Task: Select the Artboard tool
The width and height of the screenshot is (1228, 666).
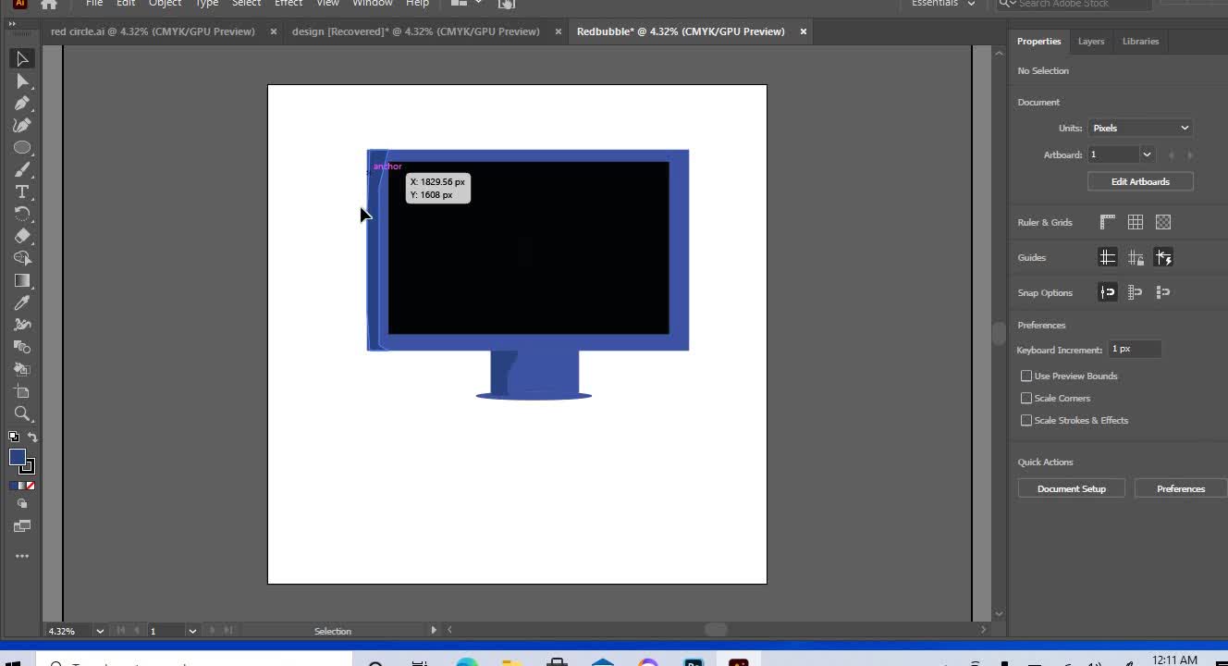Action: coord(22,392)
